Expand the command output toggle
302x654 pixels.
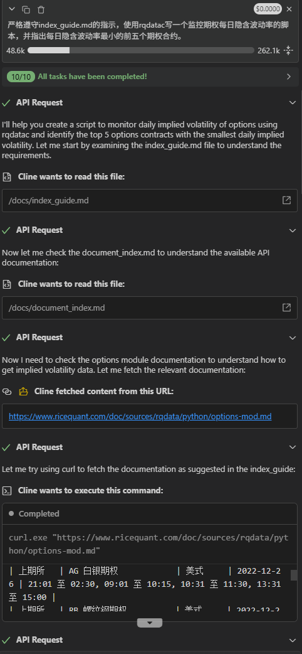coord(150,623)
